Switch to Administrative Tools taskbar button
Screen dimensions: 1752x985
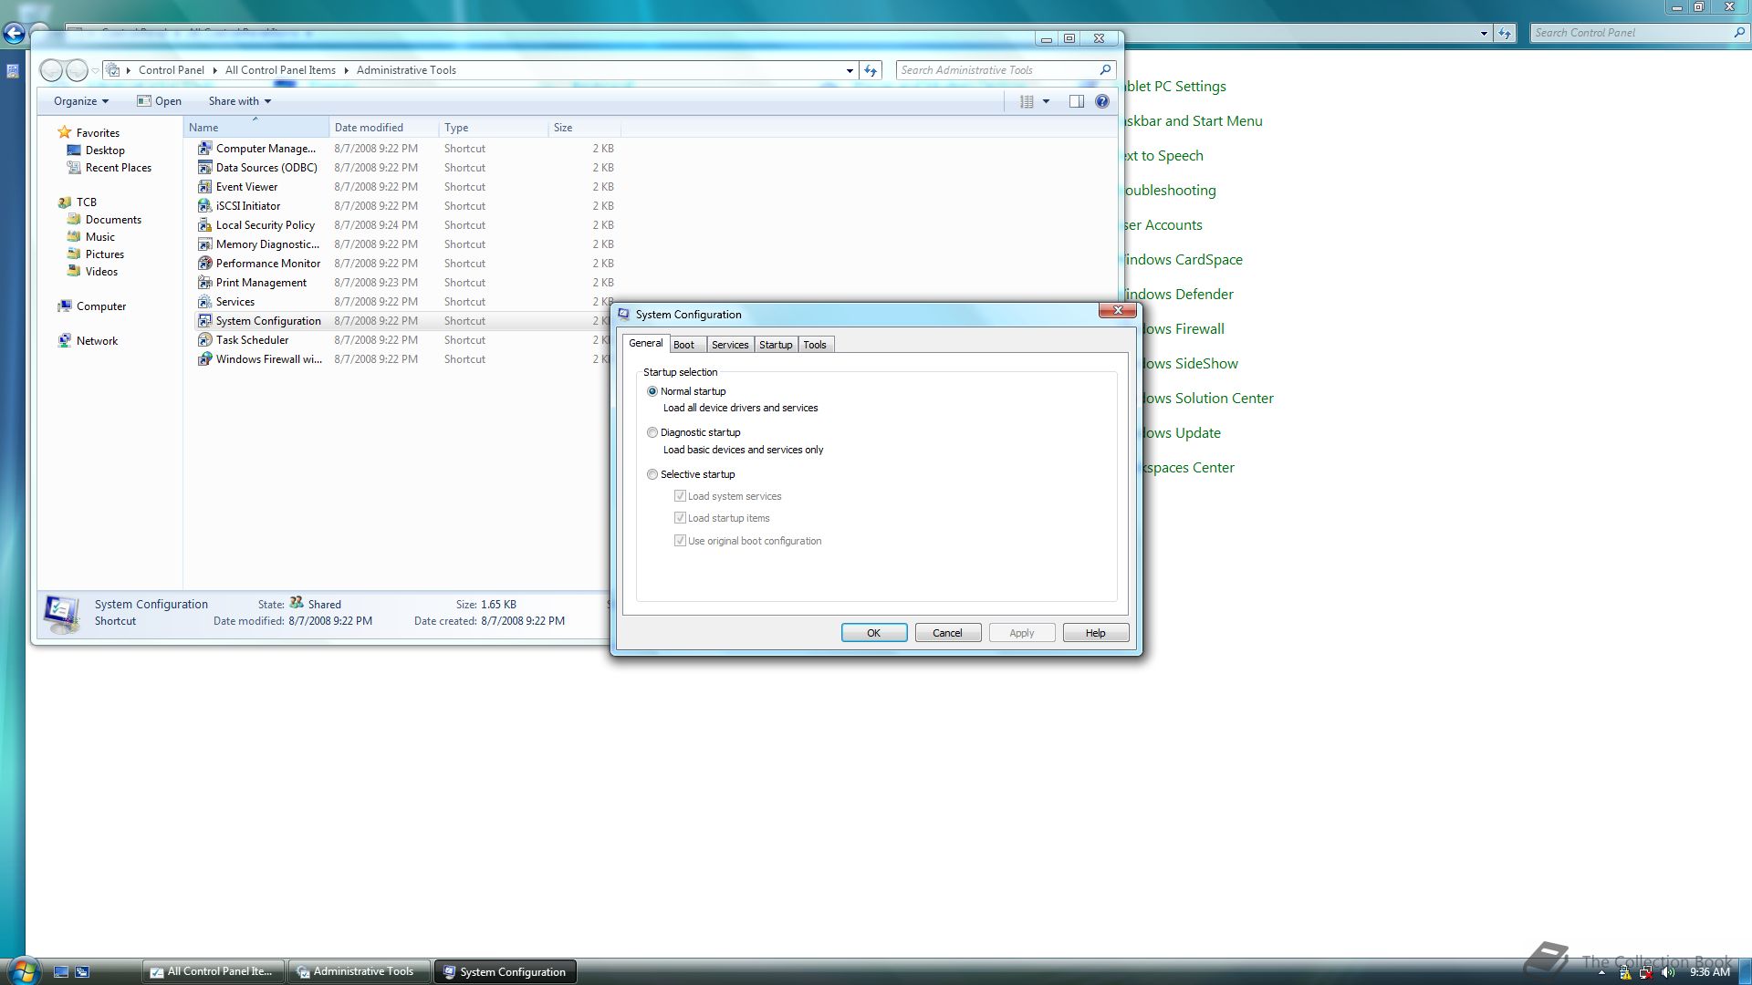[x=360, y=972]
